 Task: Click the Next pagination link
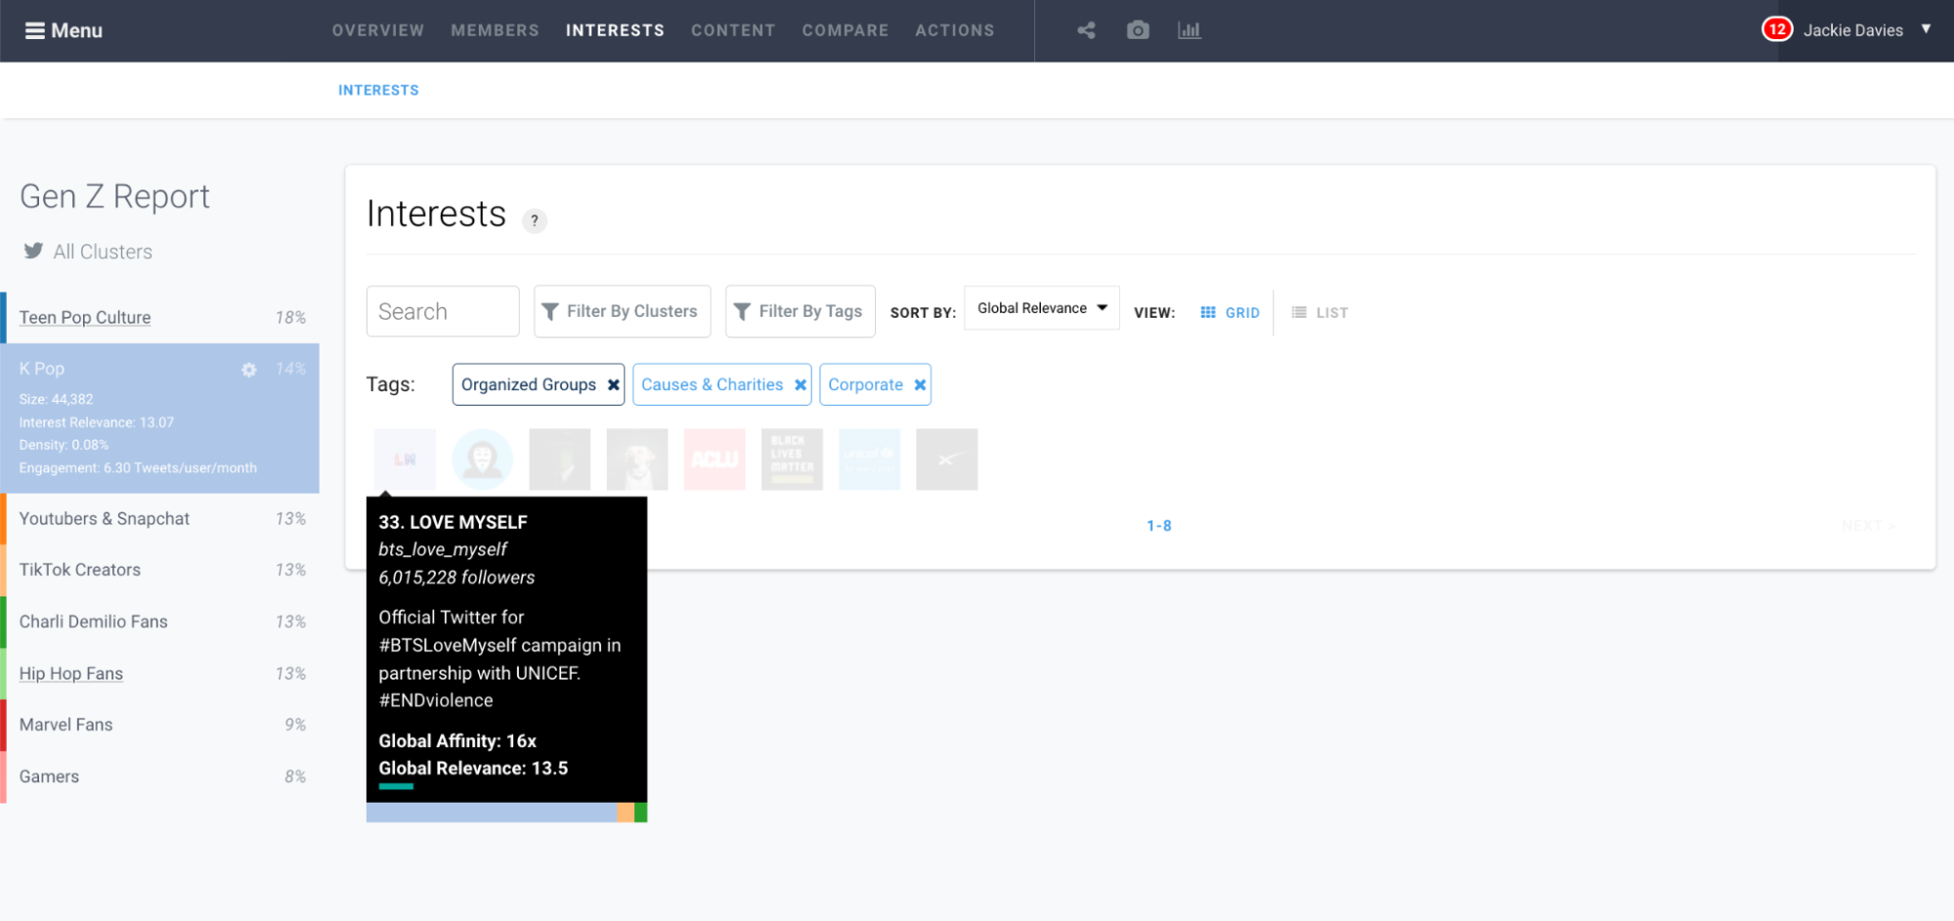(x=1868, y=526)
